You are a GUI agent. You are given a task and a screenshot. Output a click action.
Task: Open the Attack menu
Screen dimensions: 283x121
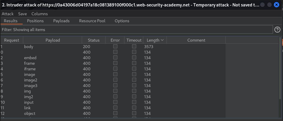point(8,14)
